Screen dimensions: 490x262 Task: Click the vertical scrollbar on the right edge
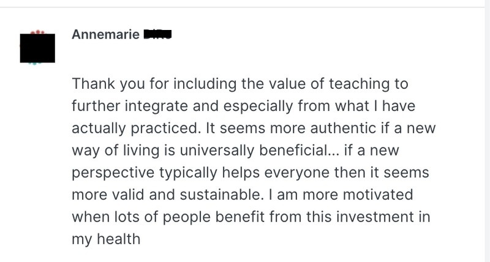[x=488, y=131]
